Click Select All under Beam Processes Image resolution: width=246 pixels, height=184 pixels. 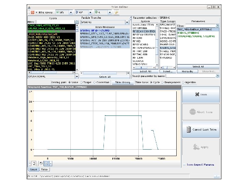[105, 77]
